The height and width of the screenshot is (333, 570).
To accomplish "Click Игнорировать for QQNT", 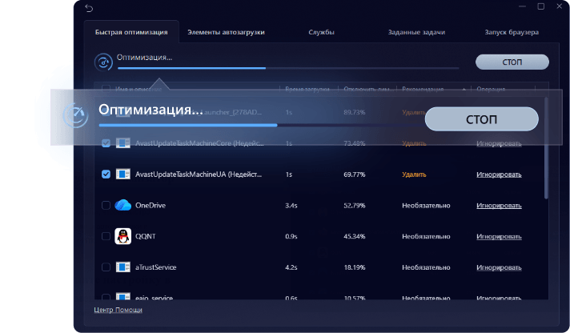I will [x=499, y=236].
